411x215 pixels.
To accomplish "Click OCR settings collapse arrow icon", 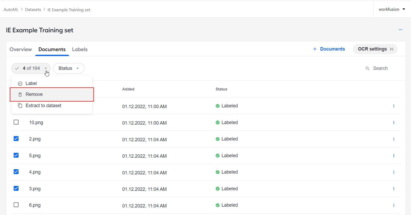I will (391, 49).
